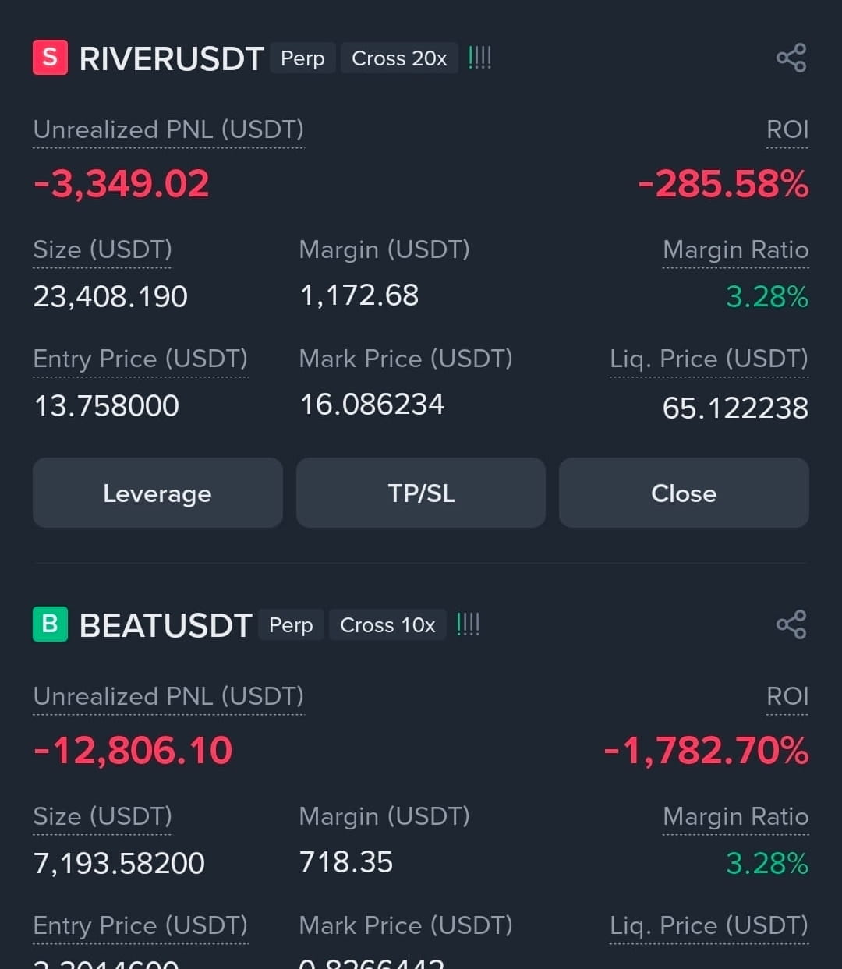Open RIVERUSDT symbol title
842x969 pixels.
(x=172, y=58)
